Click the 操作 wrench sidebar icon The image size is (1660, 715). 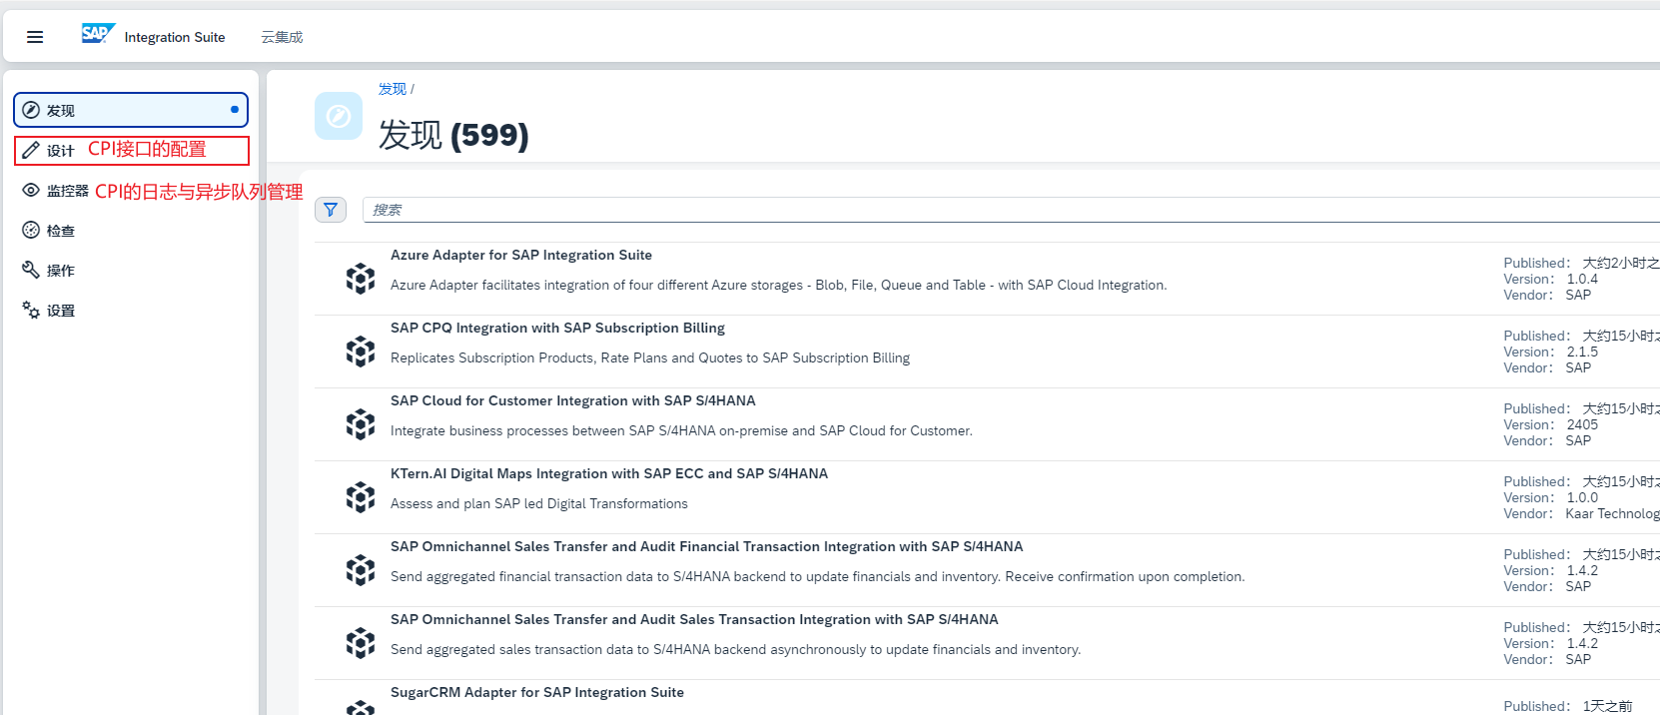click(31, 270)
